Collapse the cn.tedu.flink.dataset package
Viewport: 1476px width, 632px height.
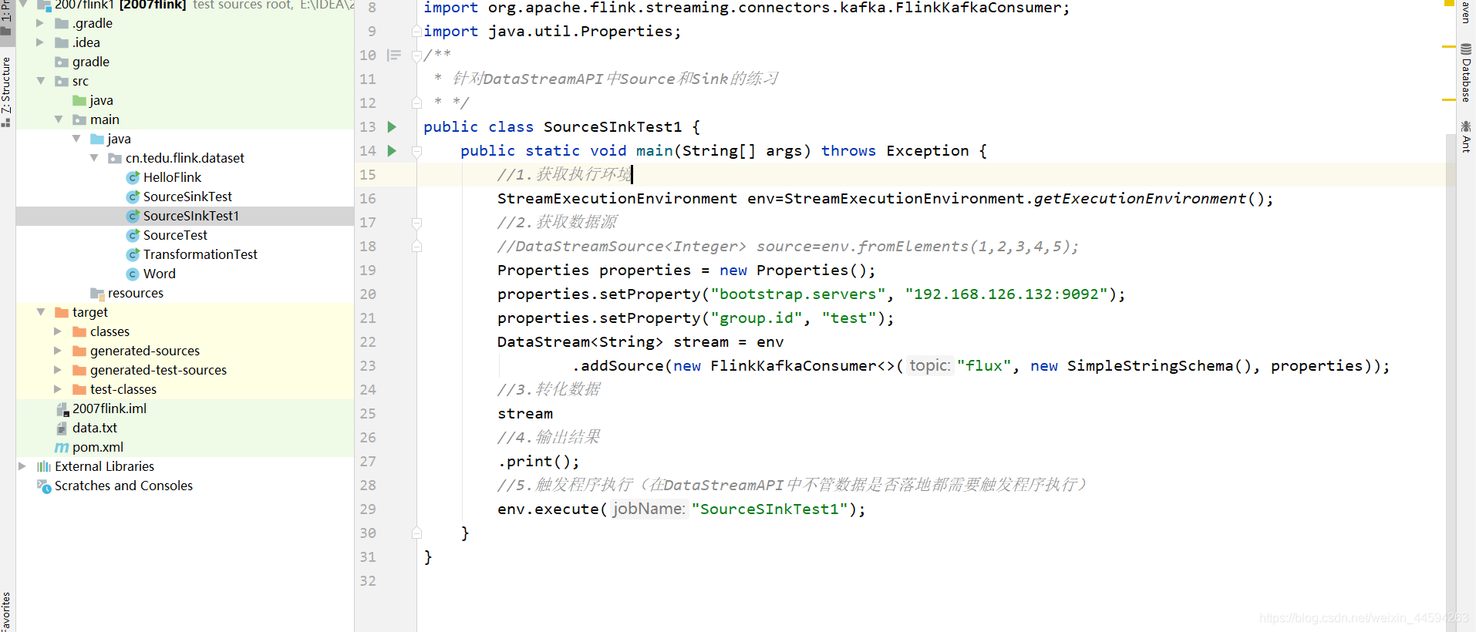coord(93,158)
